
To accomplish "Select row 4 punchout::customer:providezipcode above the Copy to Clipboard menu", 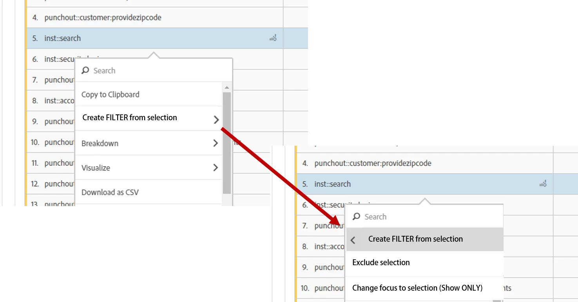I will coord(155,18).
